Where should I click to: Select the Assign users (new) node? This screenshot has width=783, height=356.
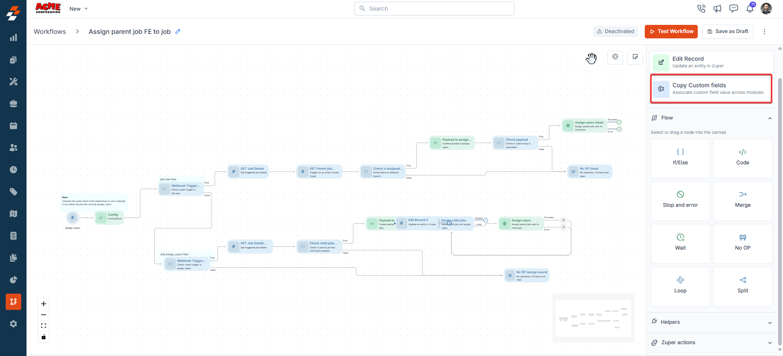(x=584, y=126)
